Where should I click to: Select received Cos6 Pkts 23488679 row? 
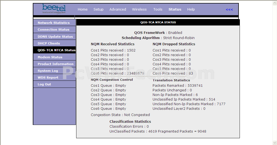point(117,73)
